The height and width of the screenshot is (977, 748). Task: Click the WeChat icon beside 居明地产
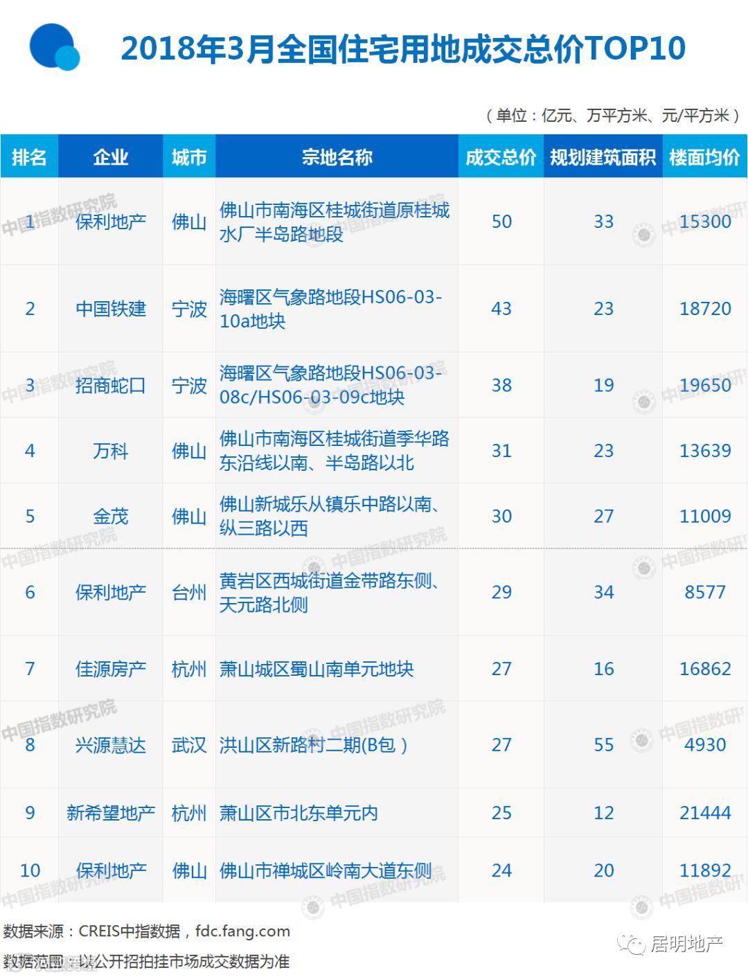pyautogui.click(x=632, y=943)
